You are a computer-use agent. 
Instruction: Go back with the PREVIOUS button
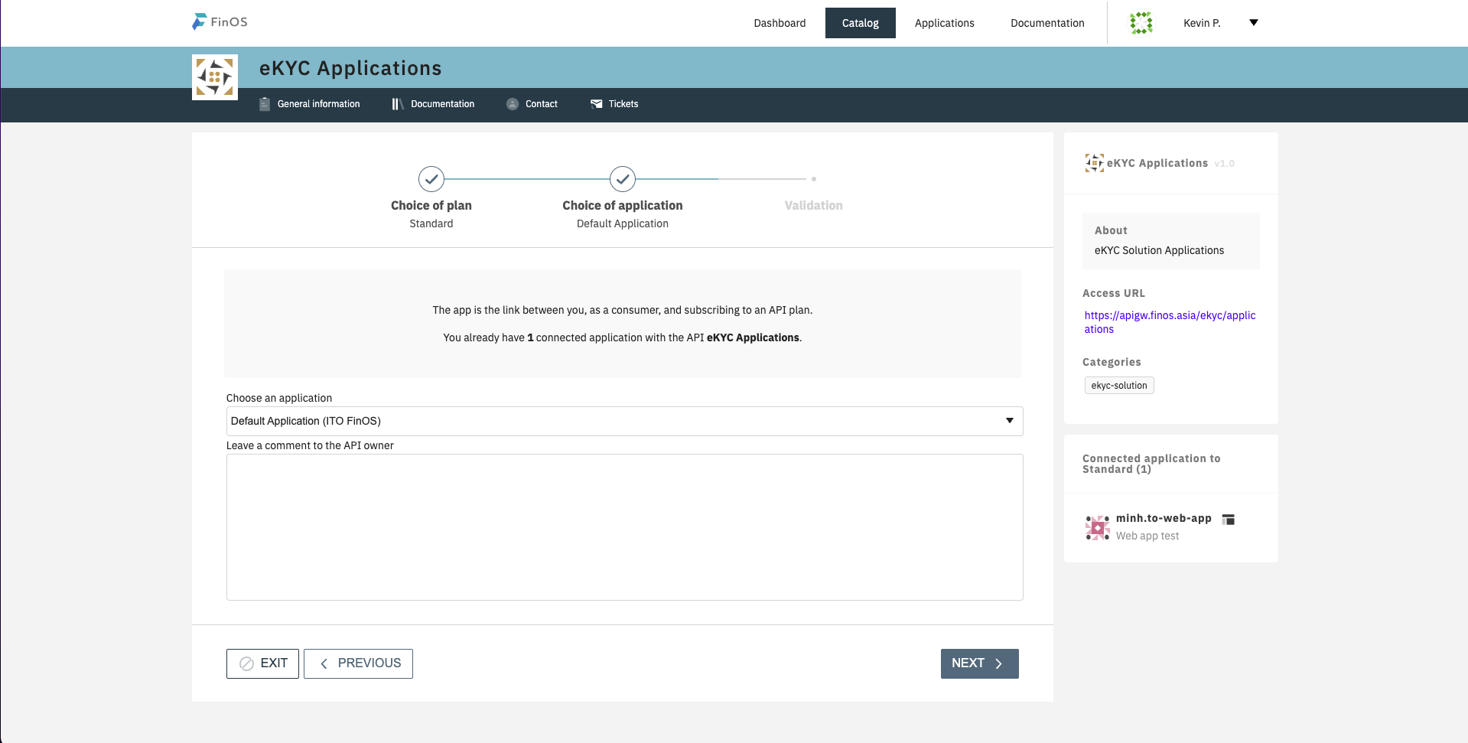pos(358,663)
